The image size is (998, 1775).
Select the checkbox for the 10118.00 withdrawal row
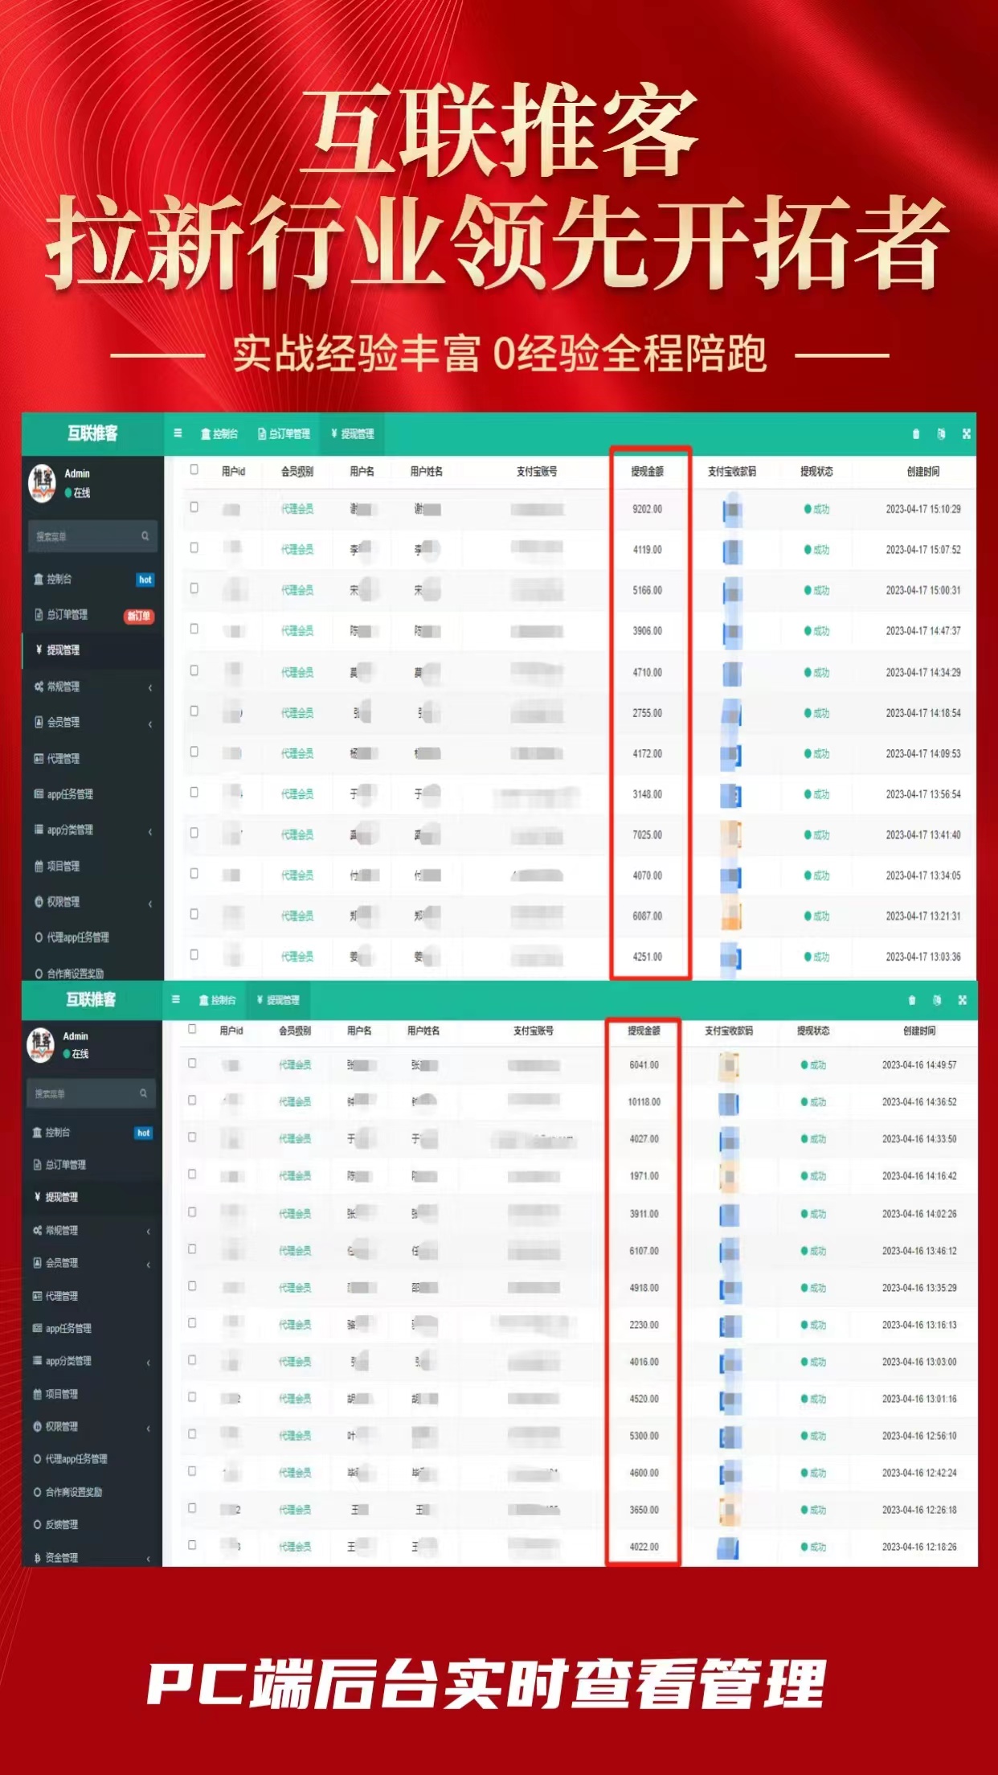pos(192,1100)
